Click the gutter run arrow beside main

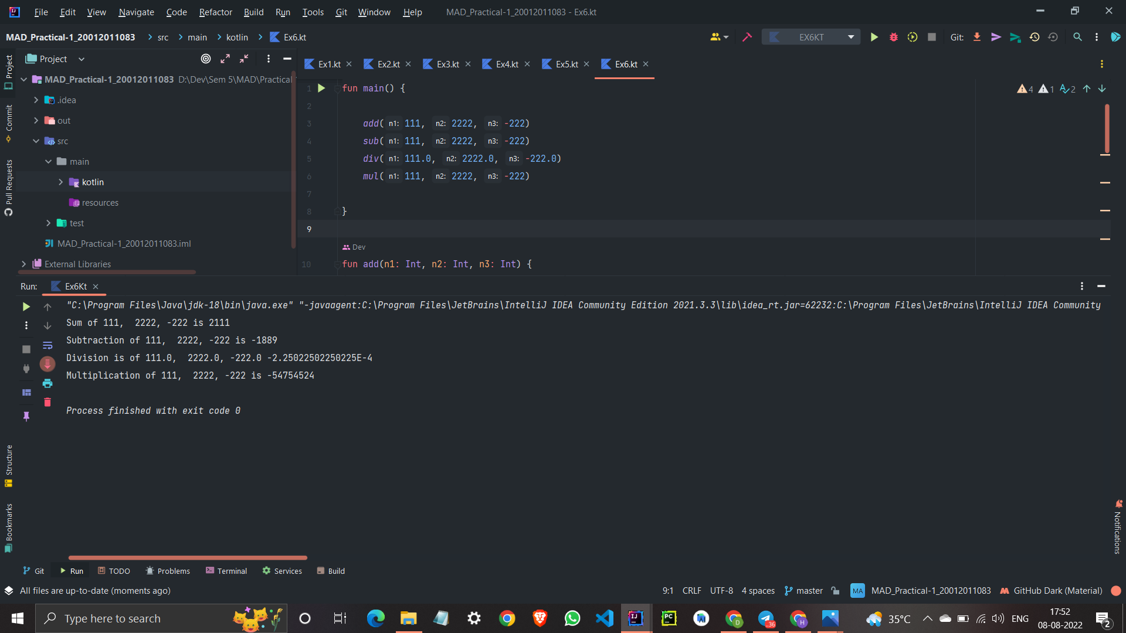[321, 88]
